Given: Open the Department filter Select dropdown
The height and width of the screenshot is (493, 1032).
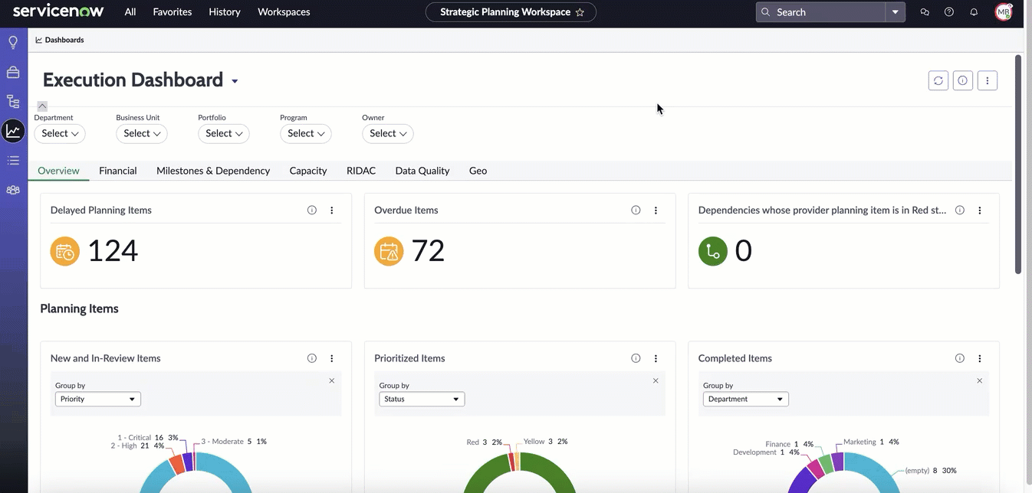Looking at the screenshot, I should tap(60, 133).
